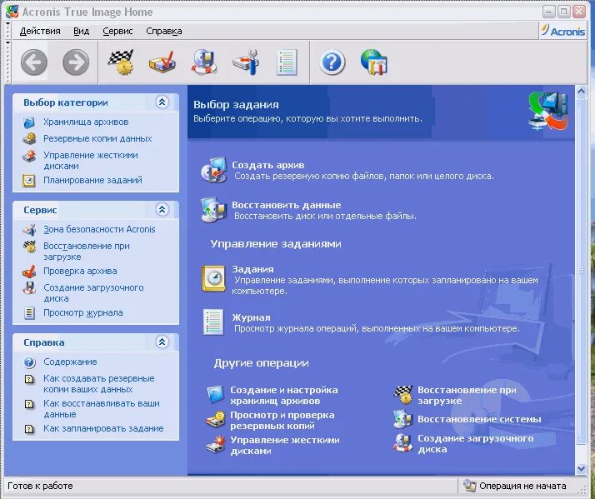Open the Справка menu in menu bar
Screen dimensions: 595x499
point(164,31)
